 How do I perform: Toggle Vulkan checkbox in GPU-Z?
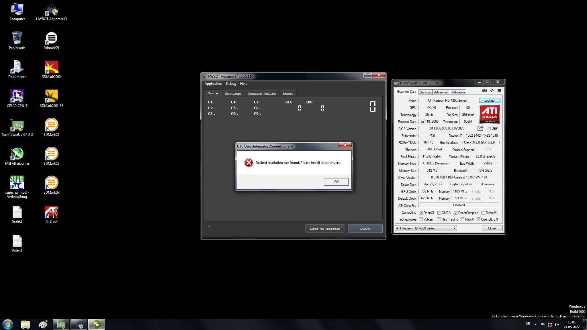pyautogui.click(x=421, y=219)
